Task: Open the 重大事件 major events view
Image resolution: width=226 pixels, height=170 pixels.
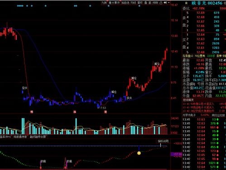Action: (x=114, y=3)
